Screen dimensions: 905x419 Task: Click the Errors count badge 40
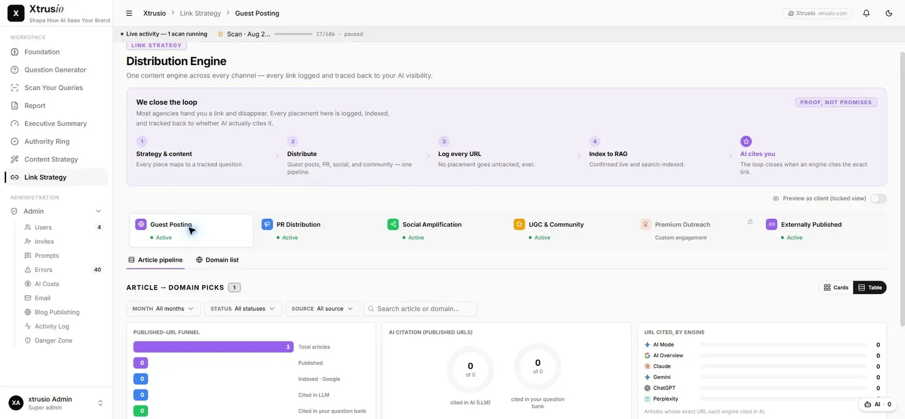(97, 270)
